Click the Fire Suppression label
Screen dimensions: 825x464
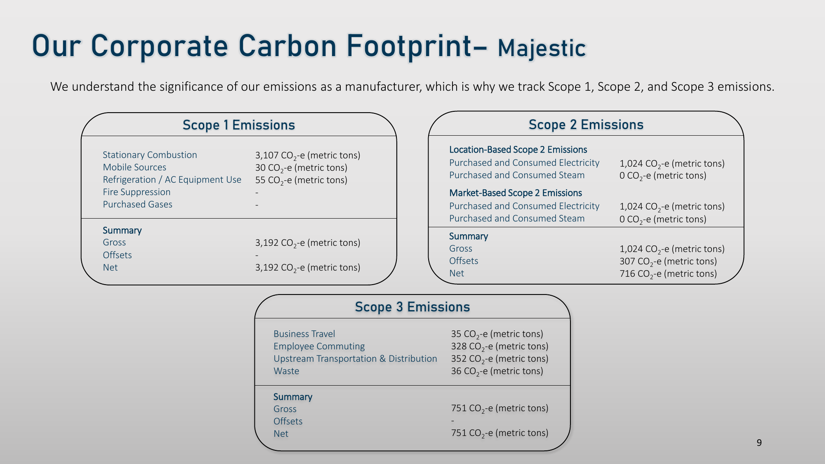point(137,192)
